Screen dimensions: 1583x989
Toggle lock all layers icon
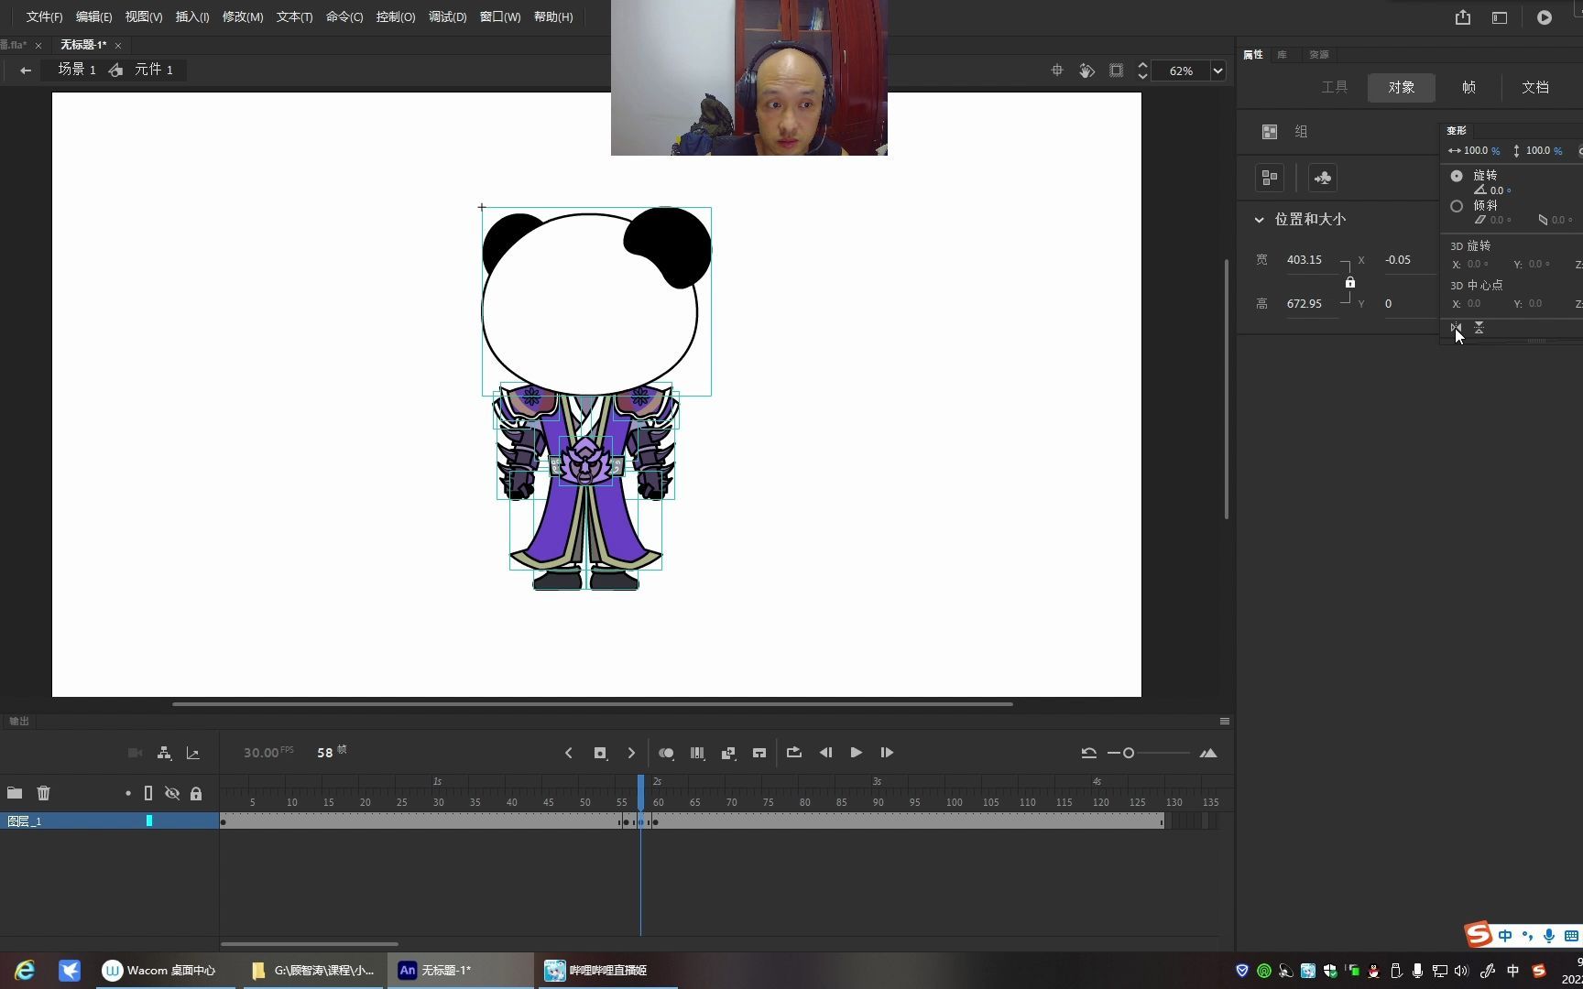click(x=196, y=793)
